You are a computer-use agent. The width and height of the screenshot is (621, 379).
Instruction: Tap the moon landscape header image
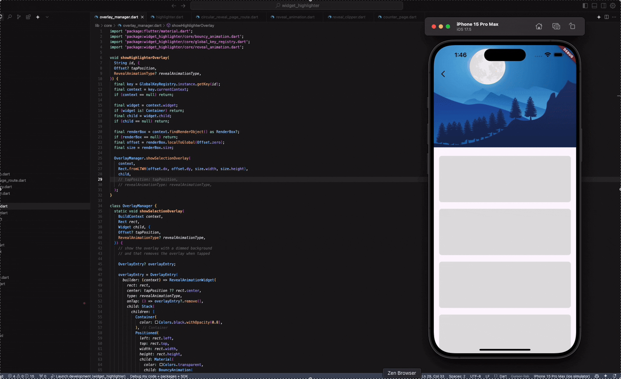tap(505, 97)
